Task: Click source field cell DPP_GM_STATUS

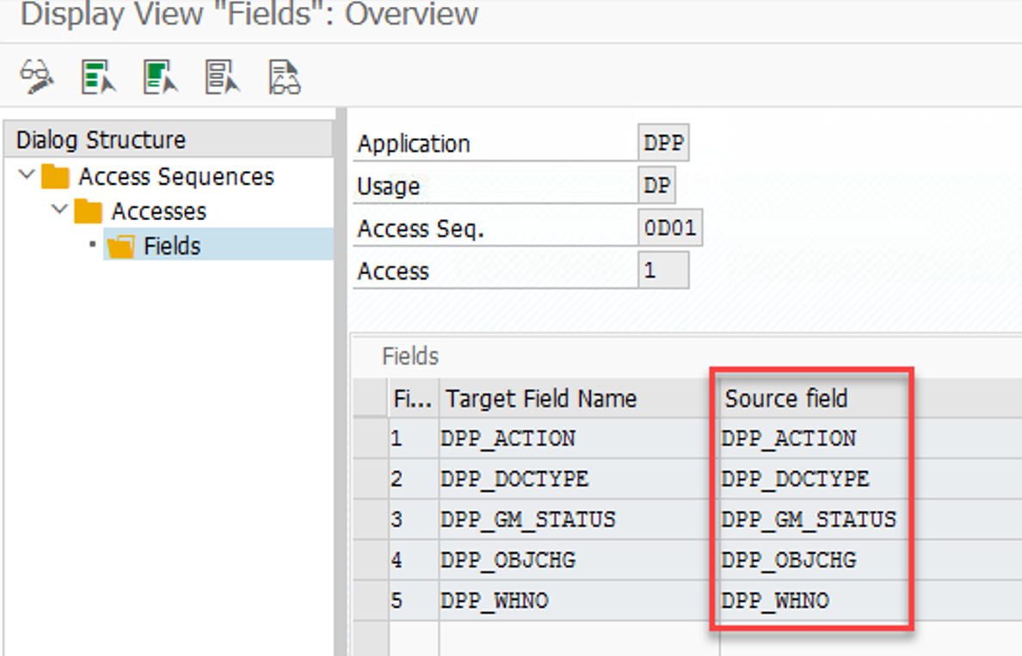Action: (x=813, y=519)
